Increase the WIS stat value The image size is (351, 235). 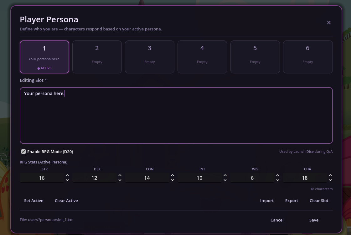[278, 175]
